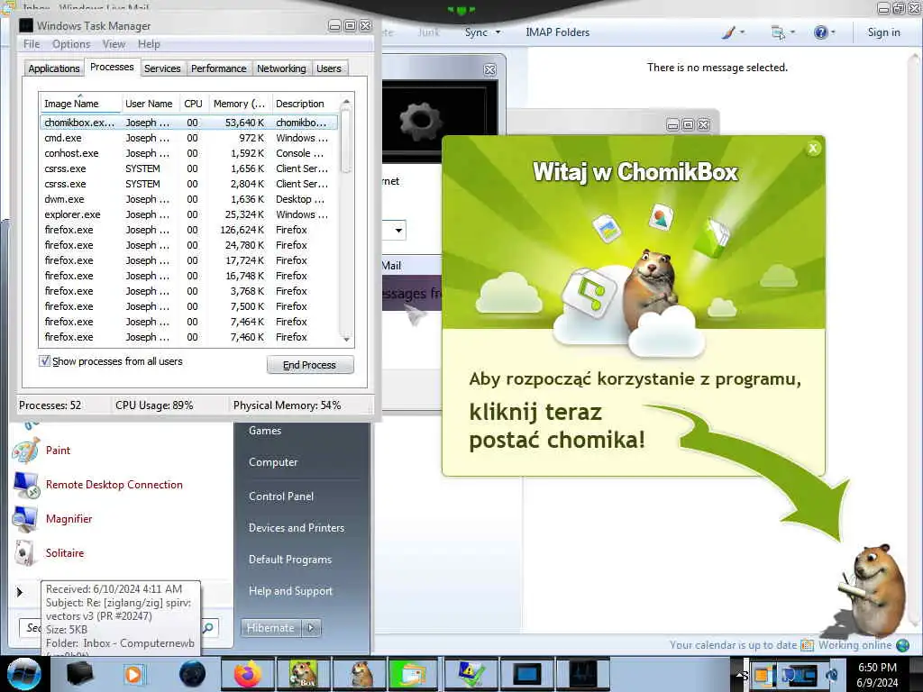Click the Magnifier icon in Start menu

click(25, 519)
